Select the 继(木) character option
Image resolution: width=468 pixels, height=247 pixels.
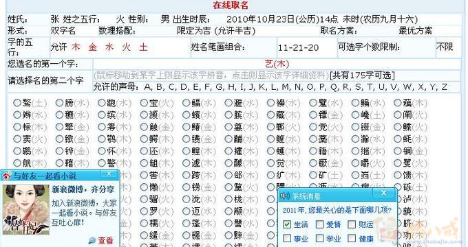tap(356, 151)
